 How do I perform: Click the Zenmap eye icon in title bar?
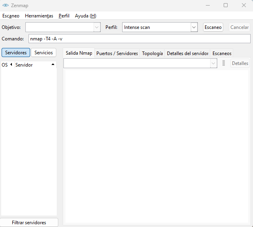(x=6, y=5)
